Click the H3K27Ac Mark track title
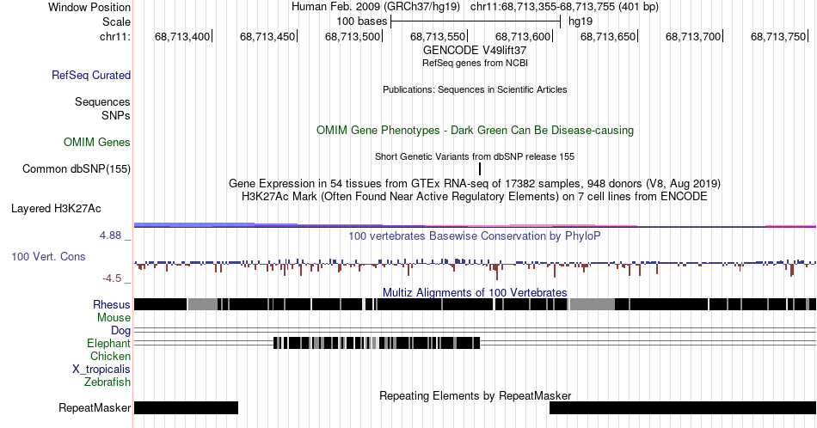The width and height of the screenshot is (817, 428). (x=475, y=196)
